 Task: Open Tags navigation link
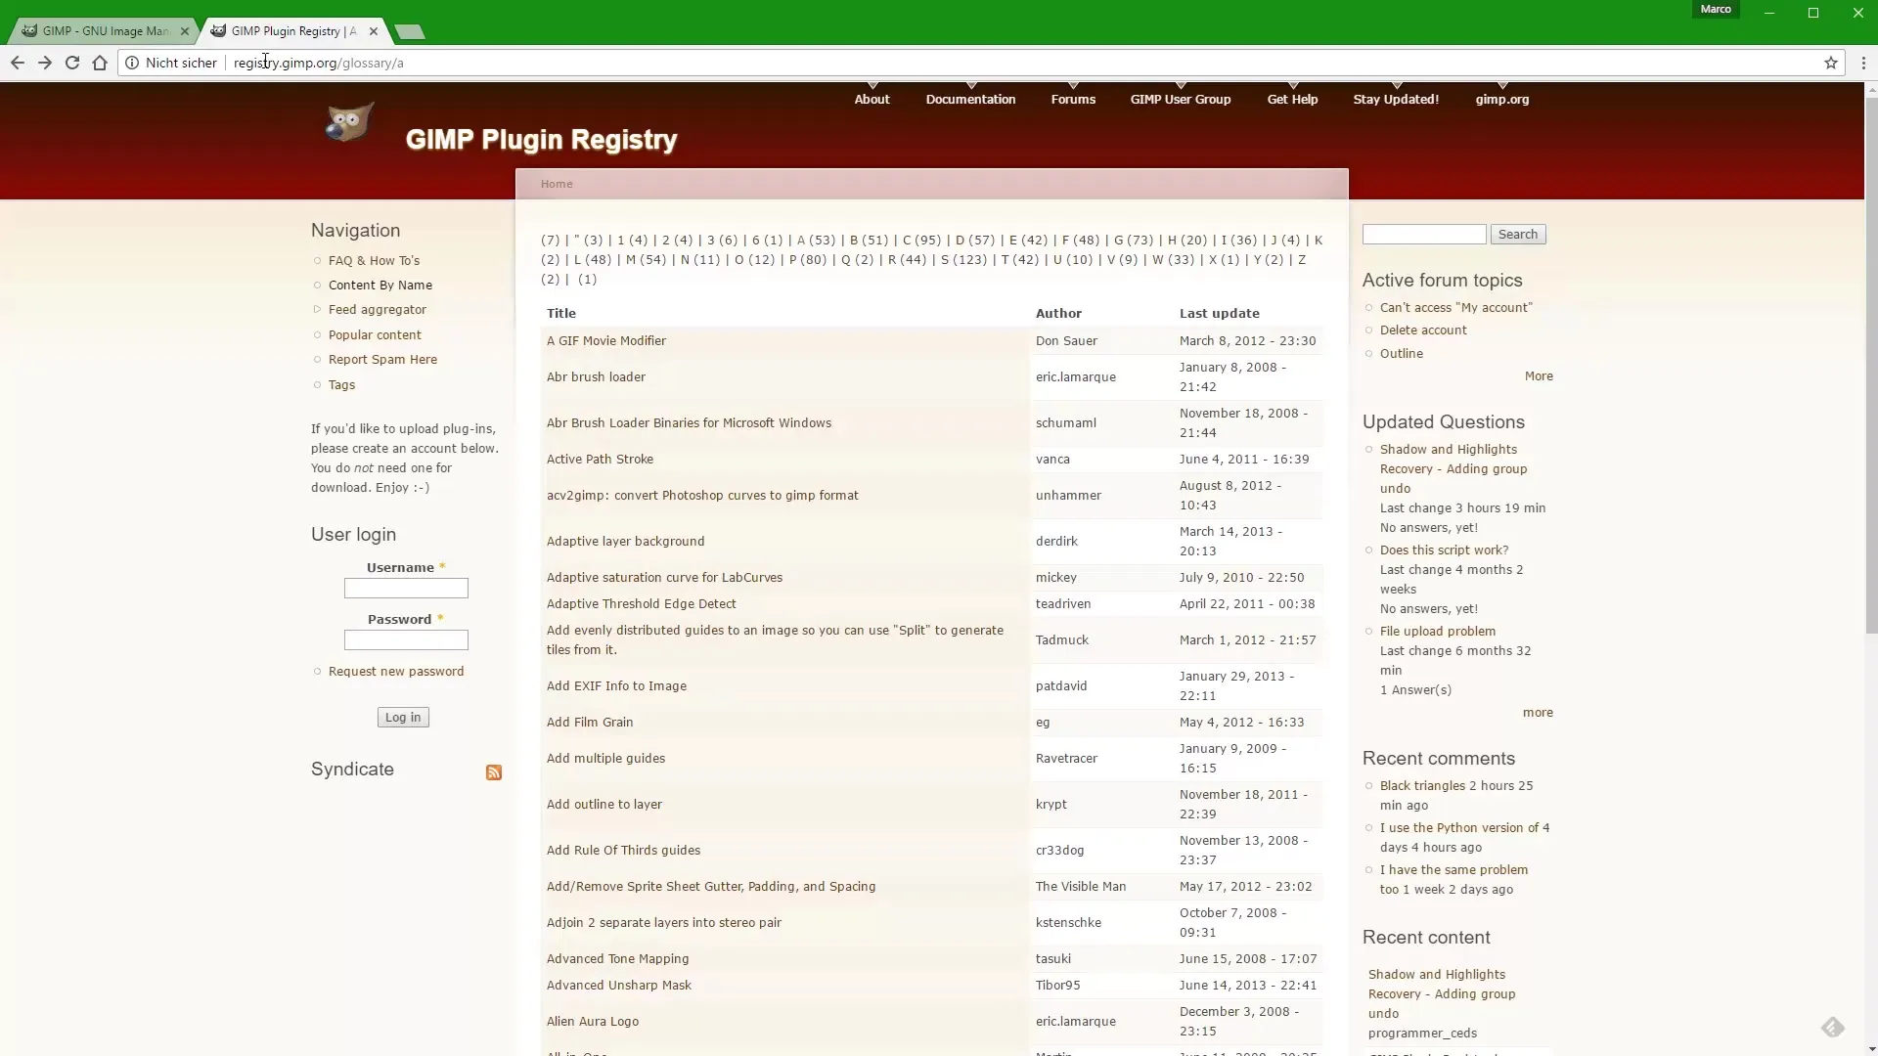(341, 384)
